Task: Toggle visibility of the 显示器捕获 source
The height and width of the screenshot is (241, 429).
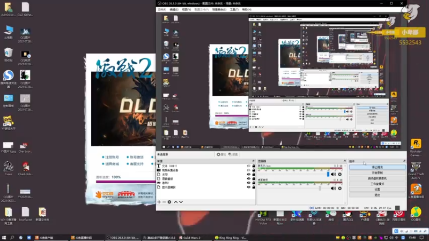Action: (x=248, y=187)
